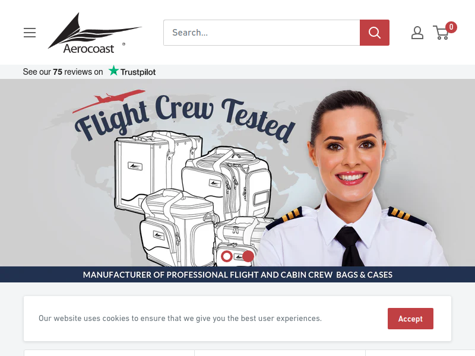Click the pilot's photo in the banner

[353, 179]
